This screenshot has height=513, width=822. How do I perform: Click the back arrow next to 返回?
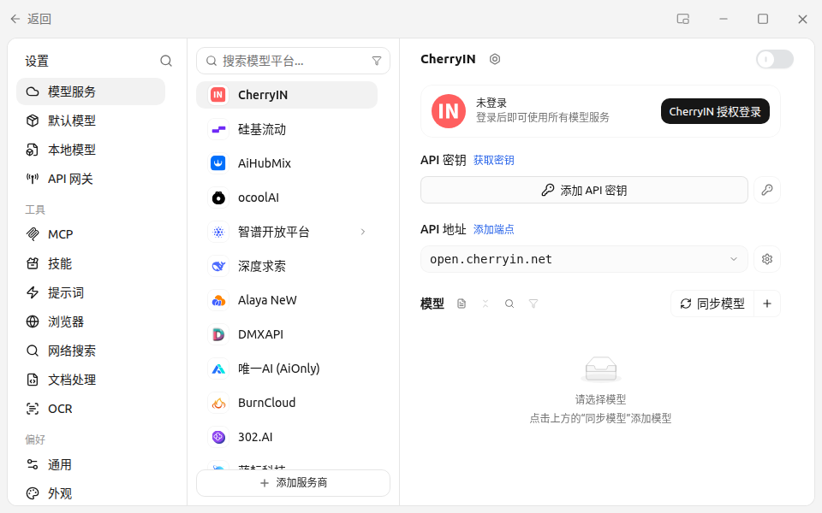click(x=15, y=19)
